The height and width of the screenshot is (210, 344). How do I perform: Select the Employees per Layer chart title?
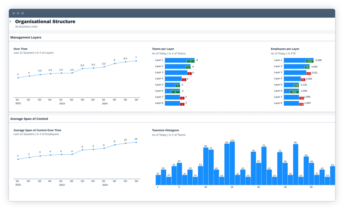pyautogui.click(x=285, y=49)
